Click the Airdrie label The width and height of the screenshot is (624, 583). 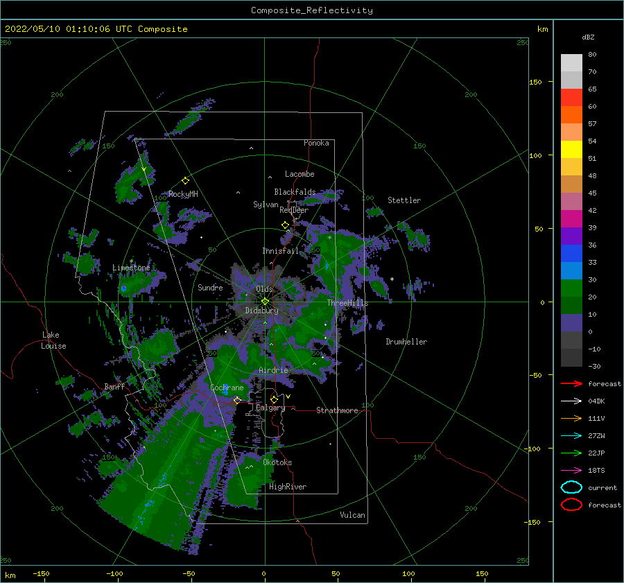[x=273, y=370]
